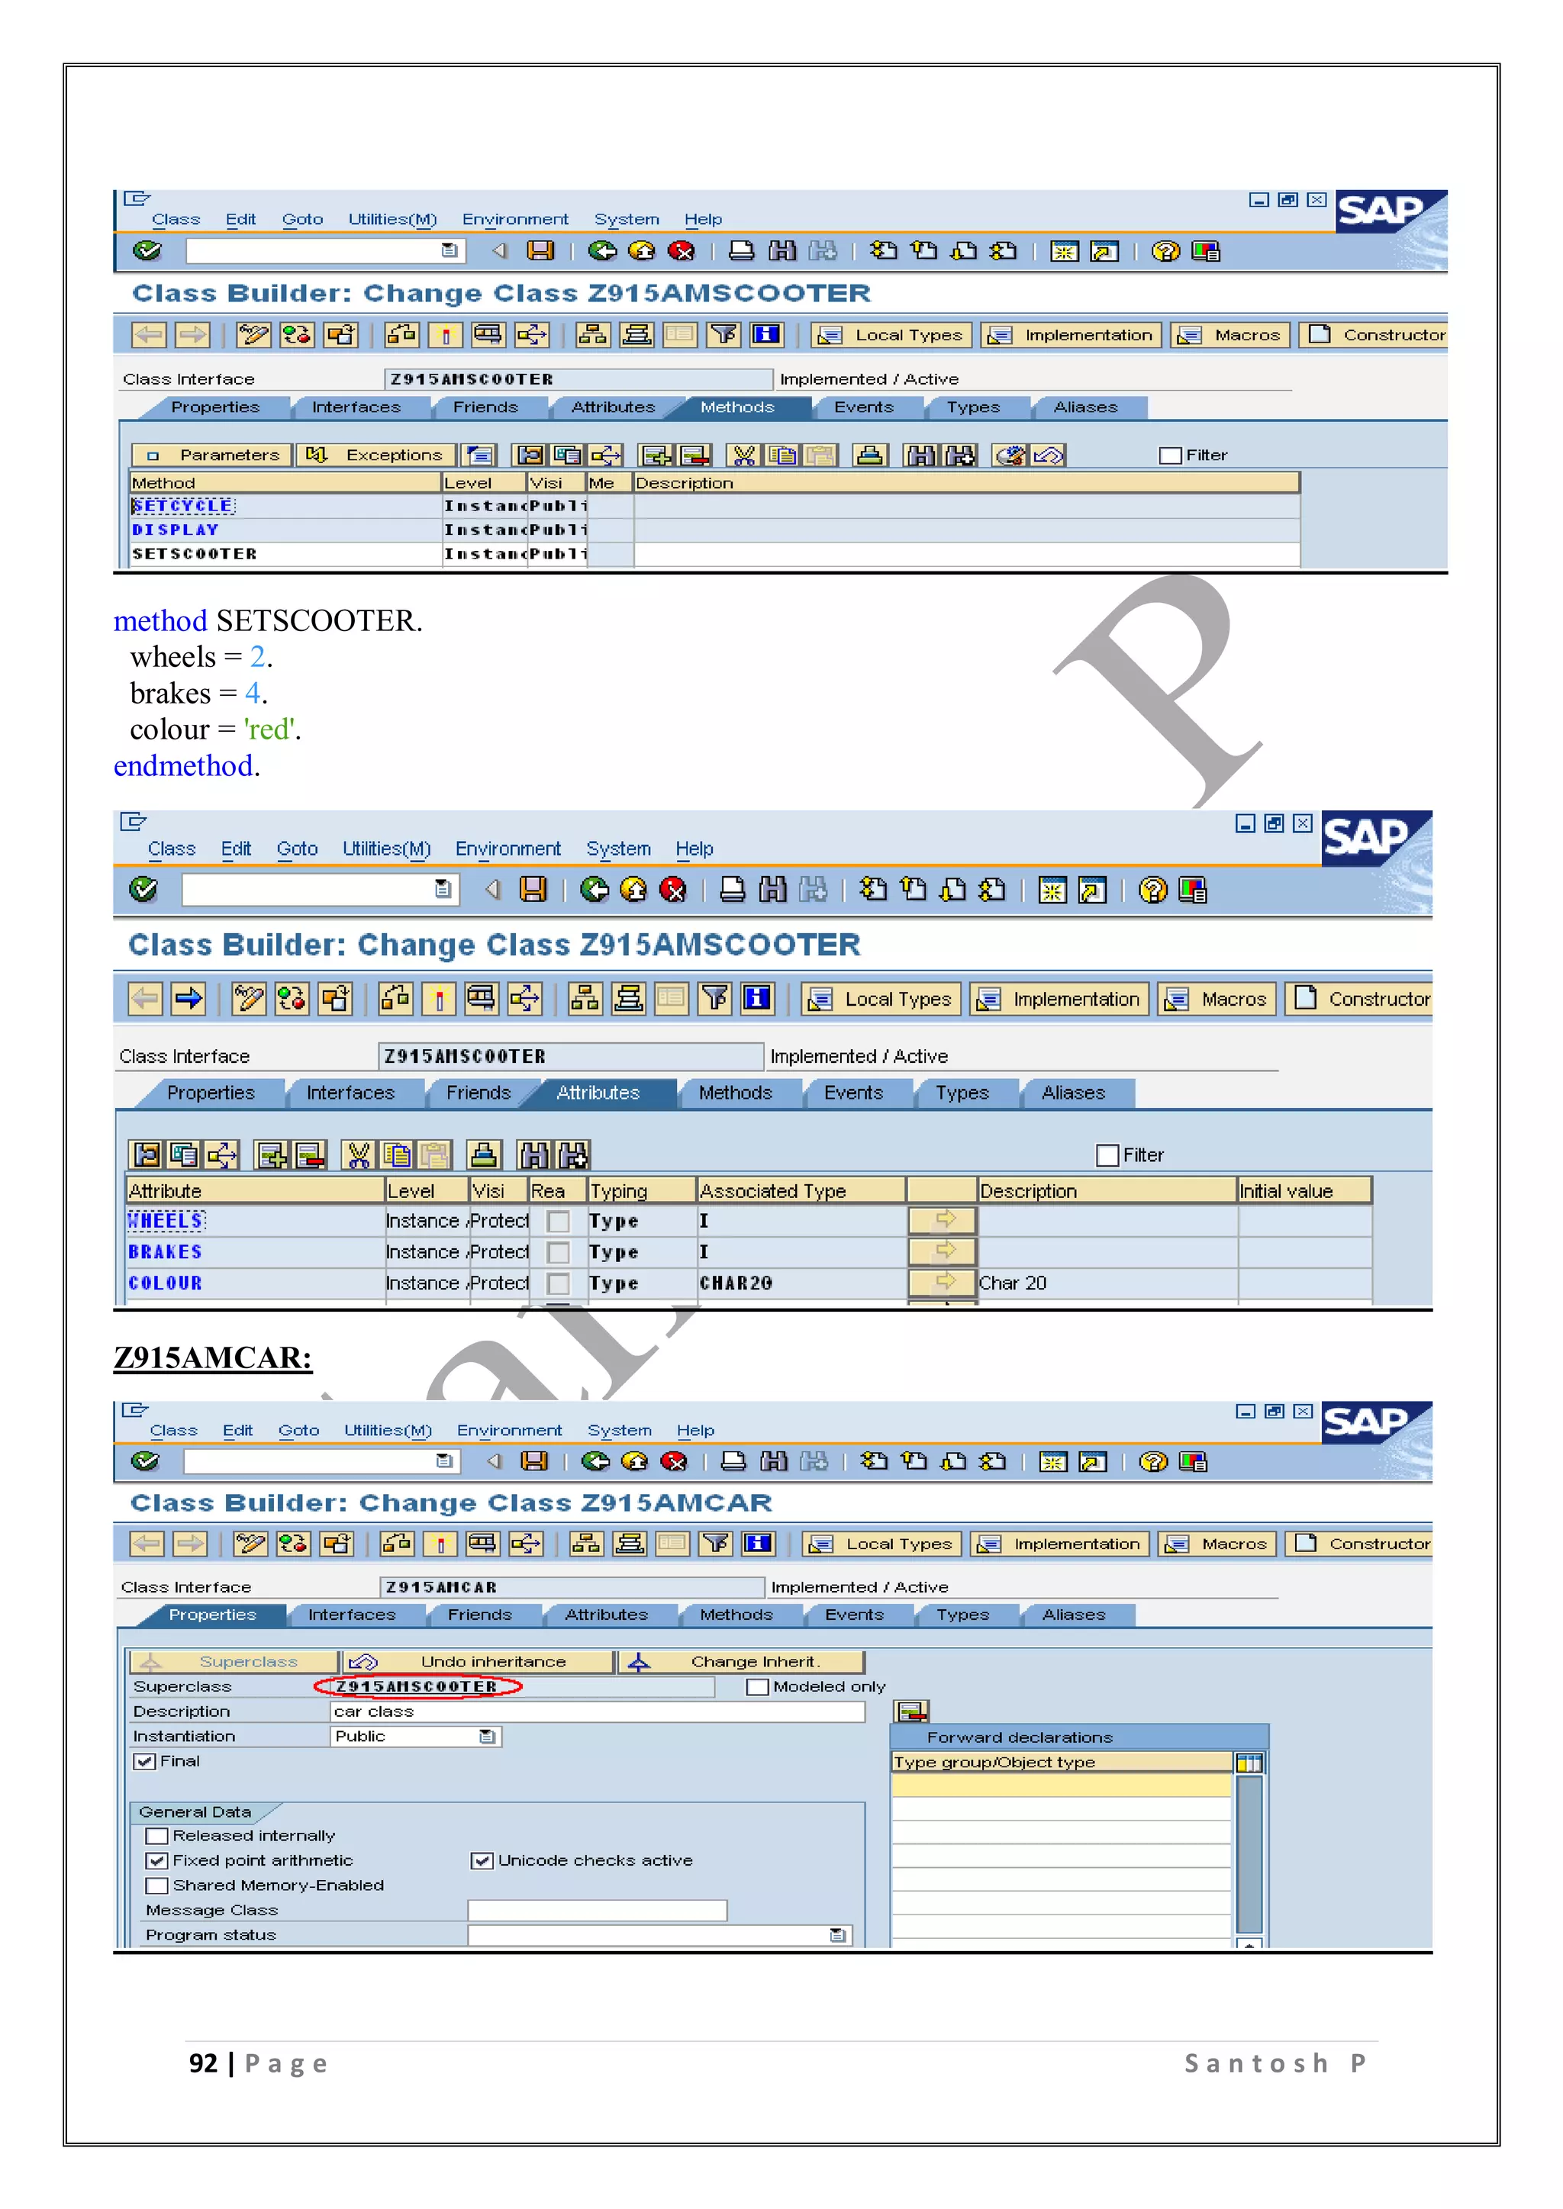The height and width of the screenshot is (2209, 1563).
Task: Click the yellow Help question mark icon in third window
Action: pyautogui.click(x=1153, y=1461)
